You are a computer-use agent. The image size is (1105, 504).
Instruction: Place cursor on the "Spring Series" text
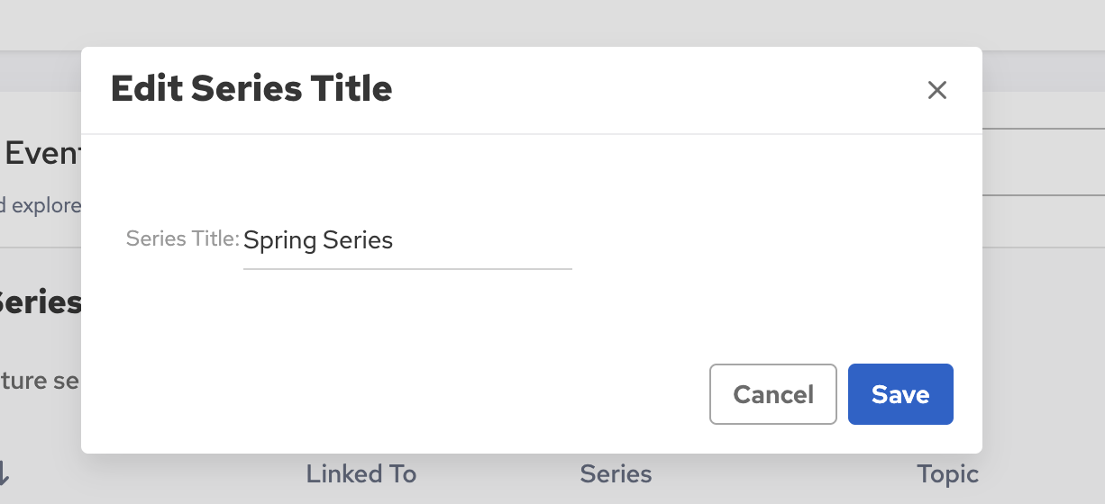(x=318, y=240)
